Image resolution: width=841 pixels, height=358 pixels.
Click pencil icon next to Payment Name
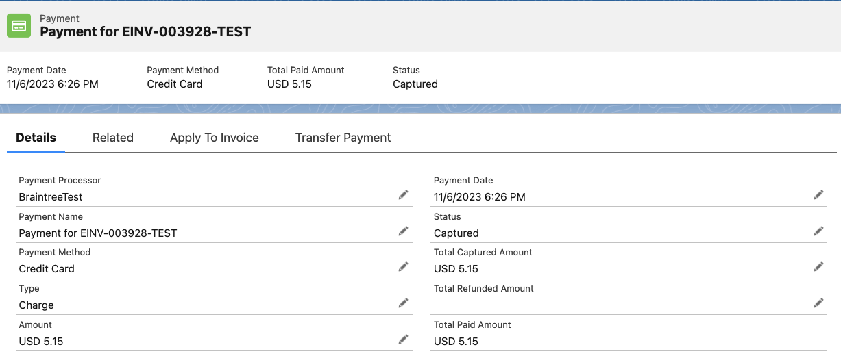tap(404, 231)
